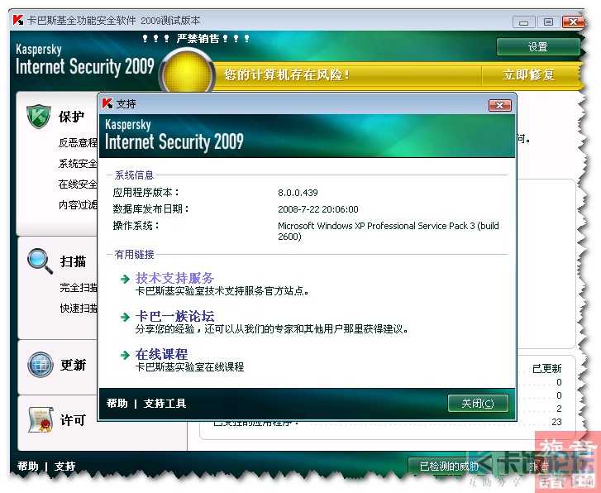Image resolution: width=601 pixels, height=493 pixels.
Task: Click the globe Update icon
Action: pos(41,364)
